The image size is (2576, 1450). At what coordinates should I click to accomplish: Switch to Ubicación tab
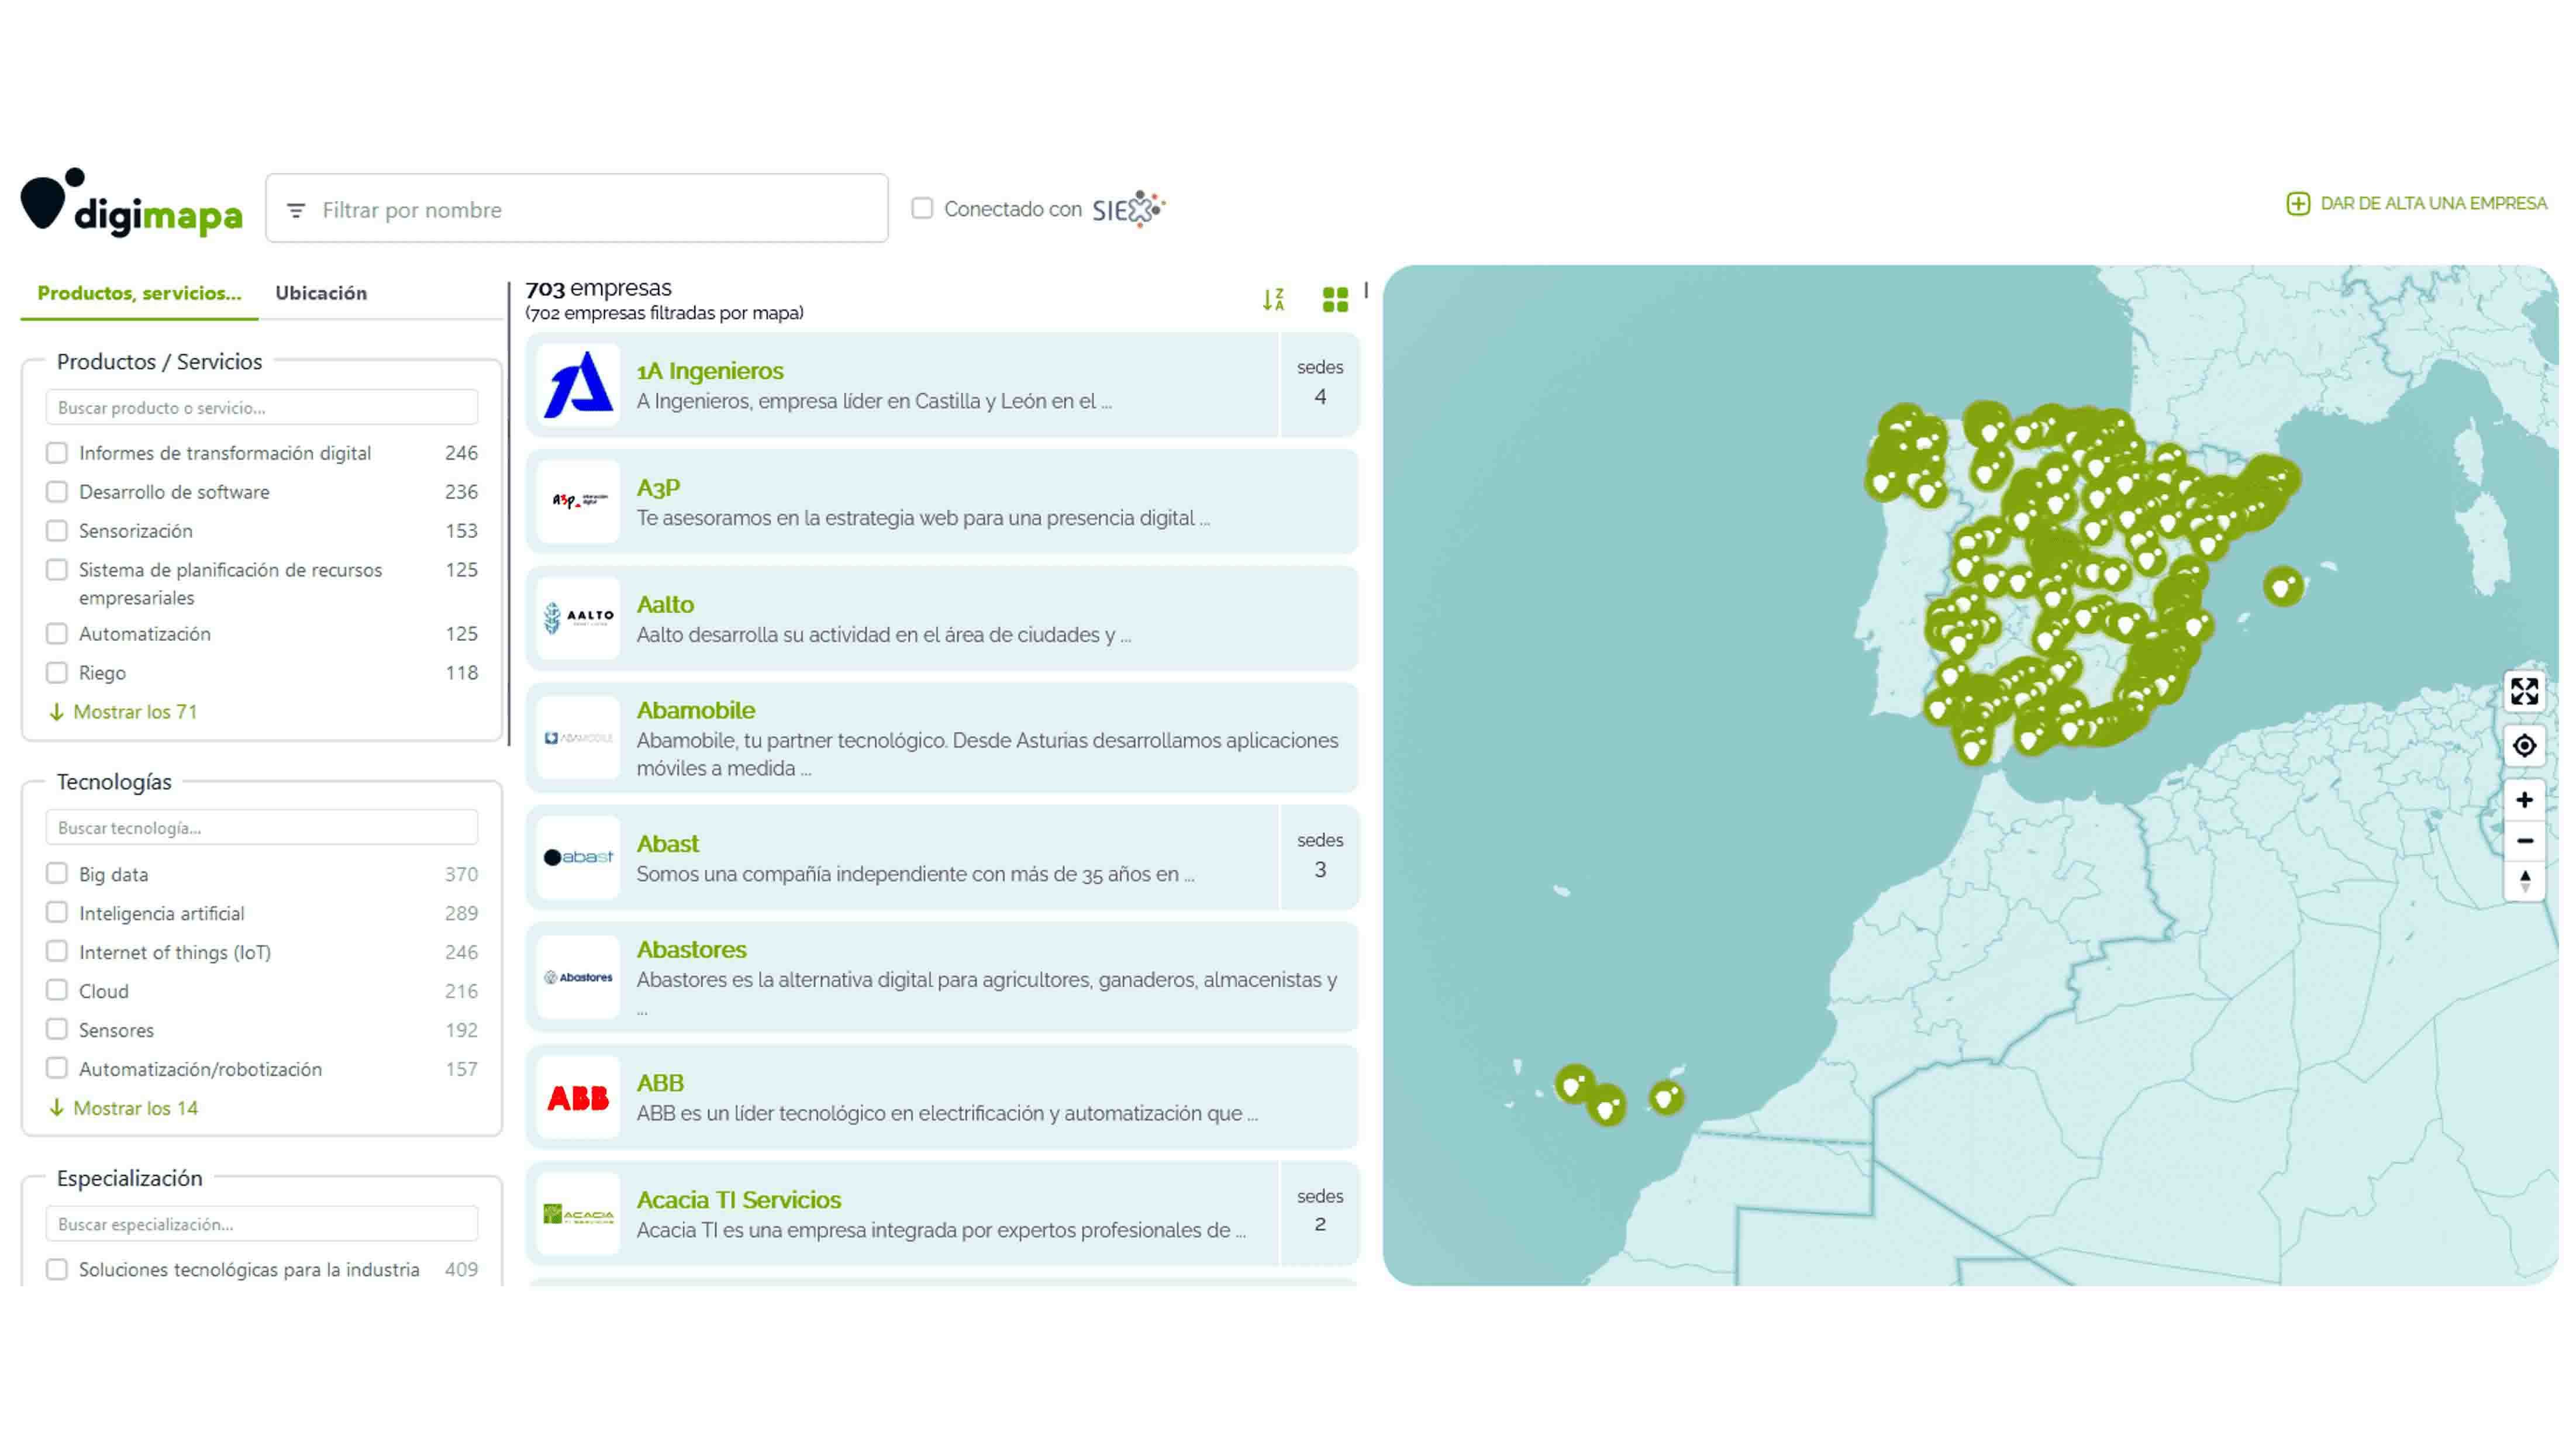pyautogui.click(x=321, y=293)
